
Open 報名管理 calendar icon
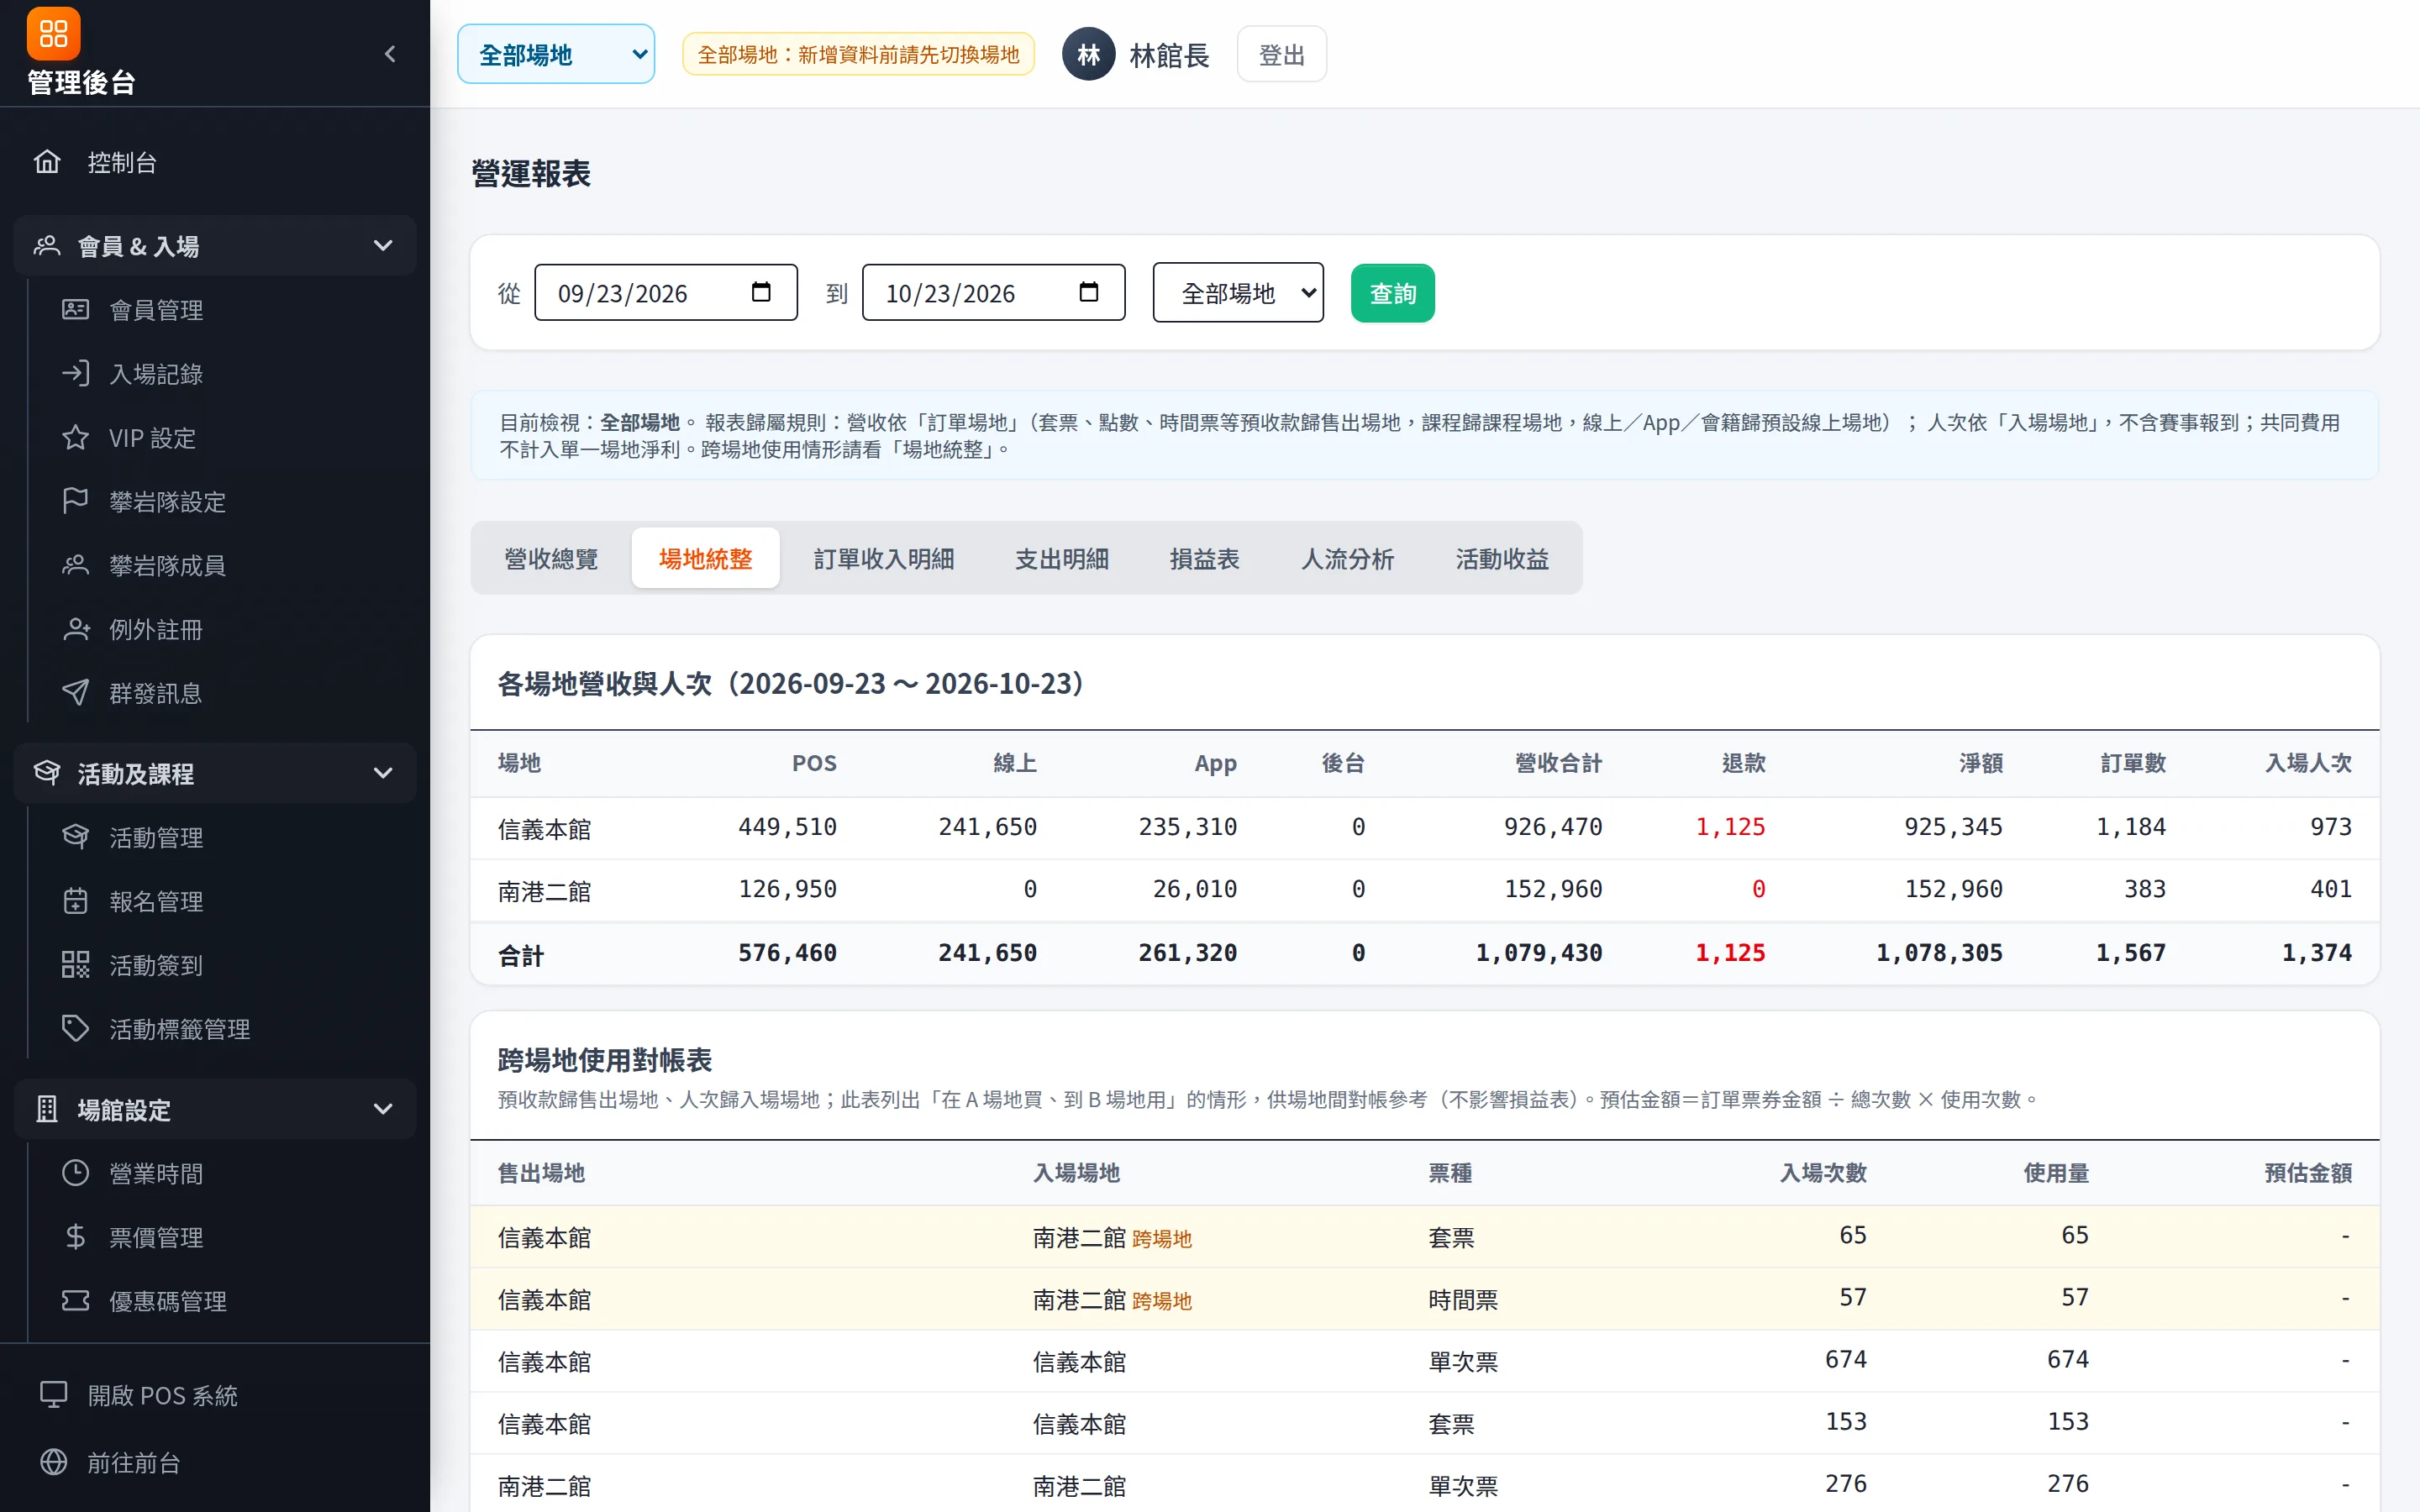75,901
